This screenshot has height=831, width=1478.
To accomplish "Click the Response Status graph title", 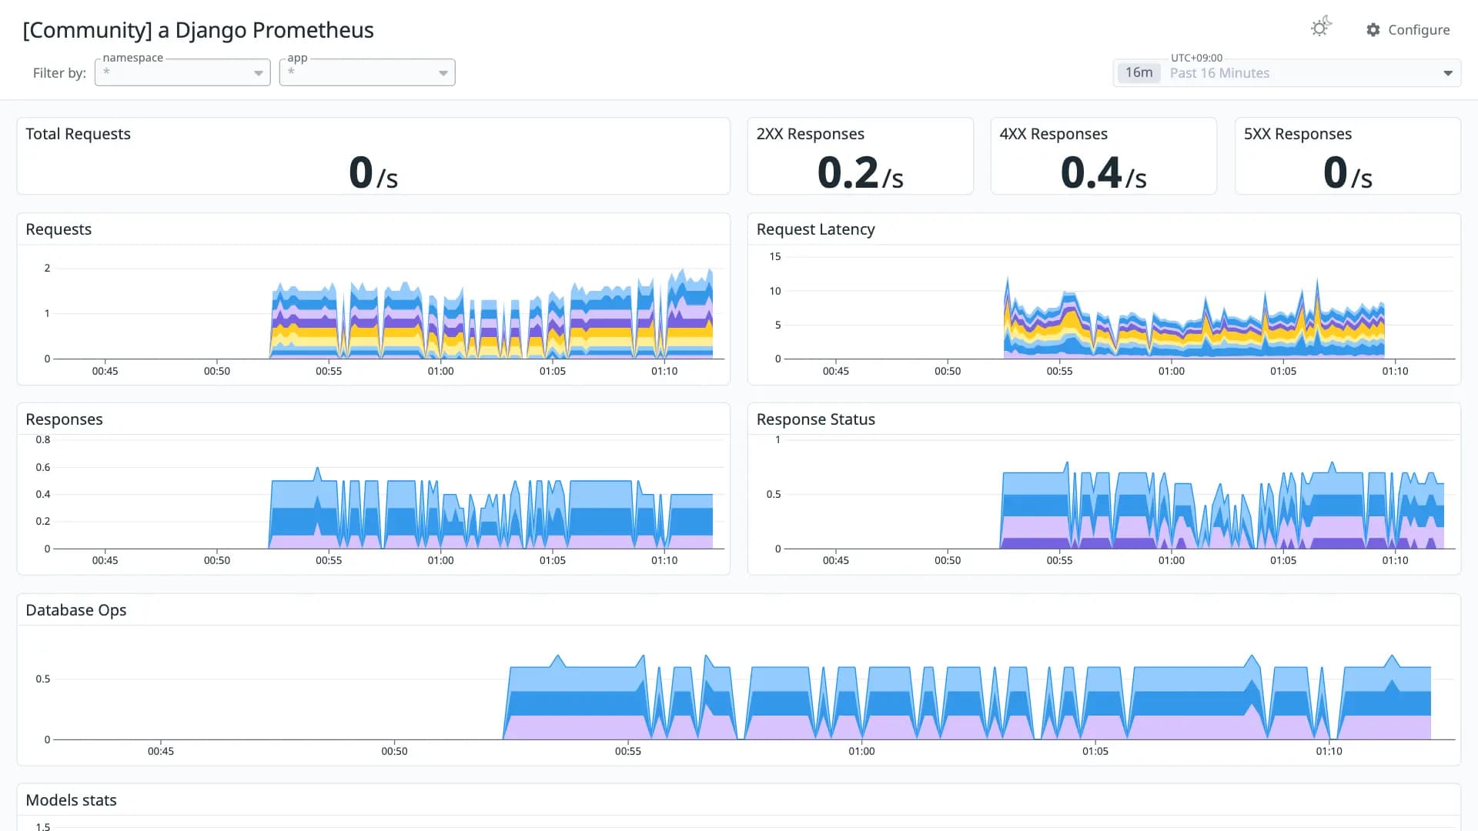I will (x=815, y=419).
